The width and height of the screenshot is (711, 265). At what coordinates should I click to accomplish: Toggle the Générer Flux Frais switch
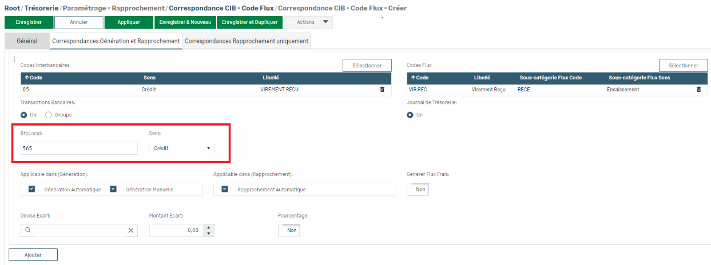coord(418,190)
